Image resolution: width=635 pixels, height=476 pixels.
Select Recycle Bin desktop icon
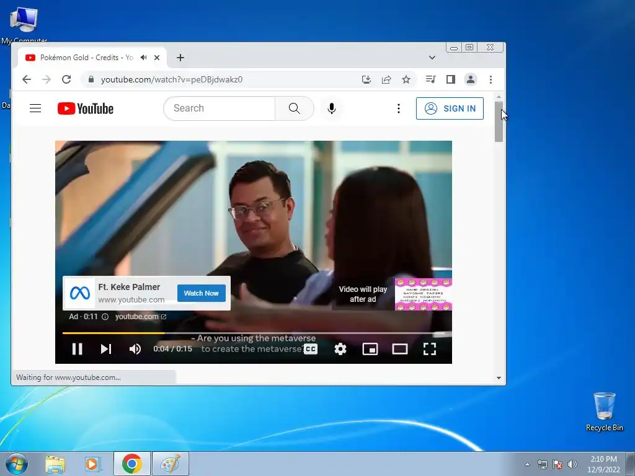[x=604, y=412]
